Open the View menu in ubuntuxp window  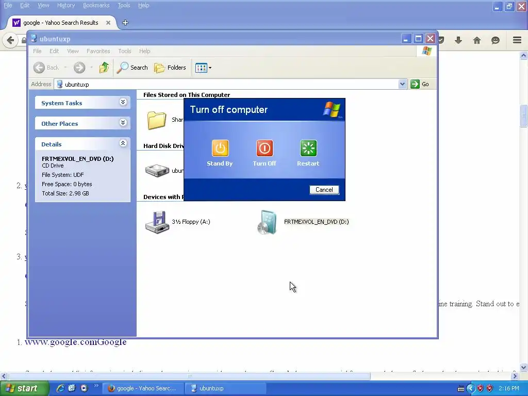73,51
